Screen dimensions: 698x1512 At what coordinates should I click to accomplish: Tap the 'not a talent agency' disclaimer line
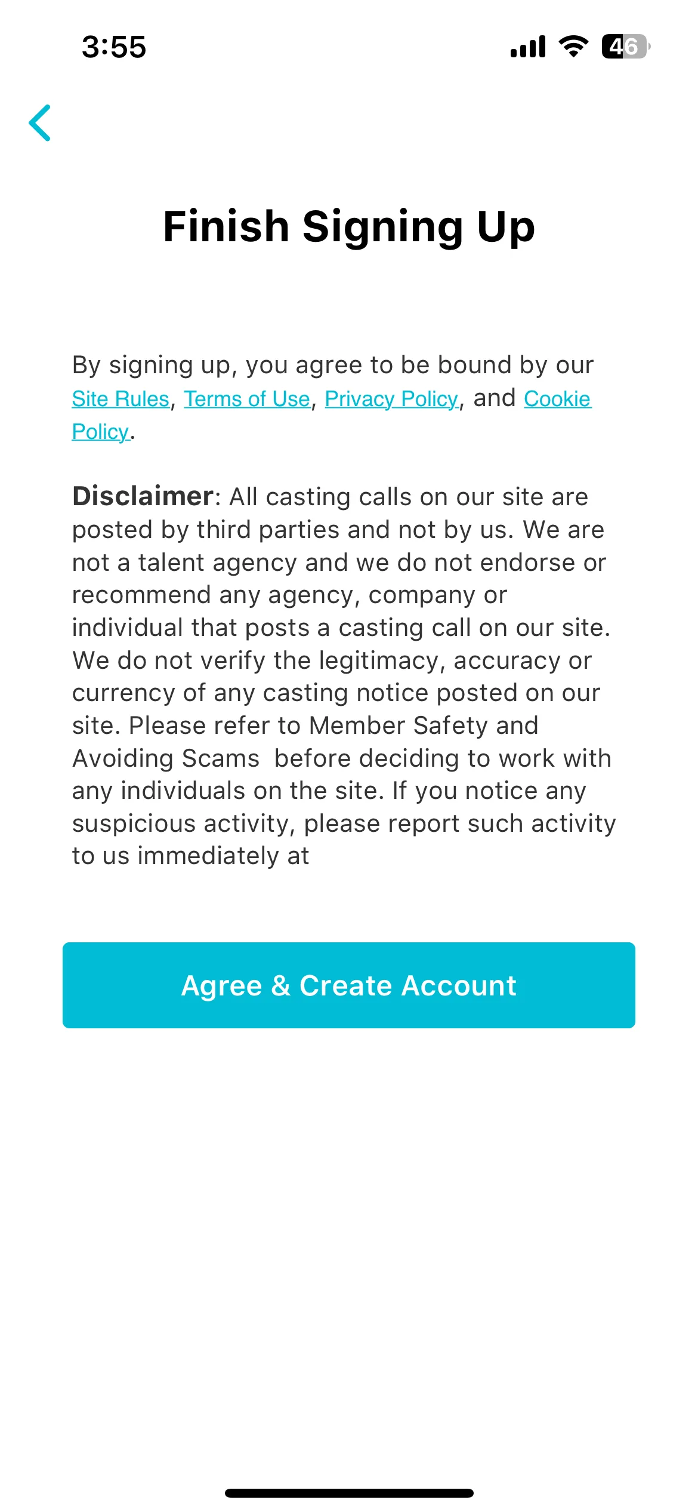click(339, 563)
